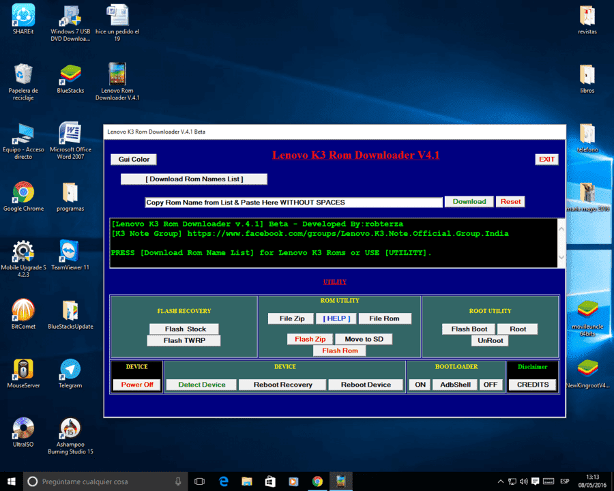Click the Power Off device button
This screenshot has height=491, width=614.
[136, 385]
